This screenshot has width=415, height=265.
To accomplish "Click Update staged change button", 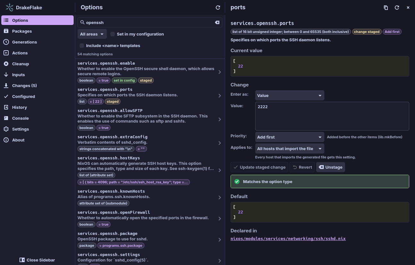I will [x=259, y=167].
